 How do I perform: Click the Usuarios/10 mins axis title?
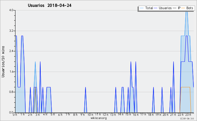click(x=3, y=61)
